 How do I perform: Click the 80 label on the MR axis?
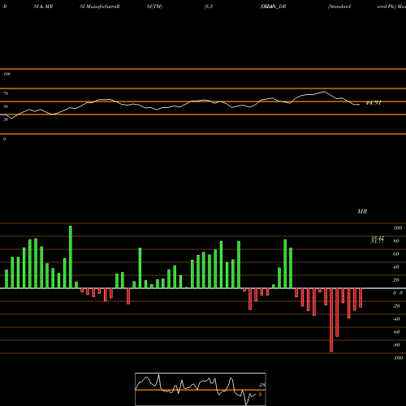coord(396,241)
